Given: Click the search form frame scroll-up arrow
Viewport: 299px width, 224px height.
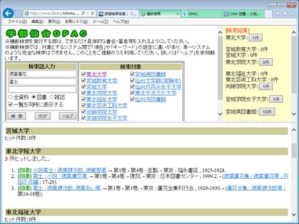Looking at the screenshot, I should [x=220, y=32].
